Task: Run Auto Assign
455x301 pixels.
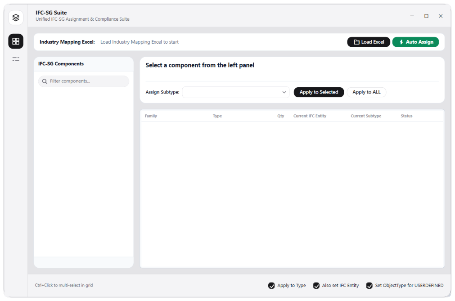Action: 415,42
